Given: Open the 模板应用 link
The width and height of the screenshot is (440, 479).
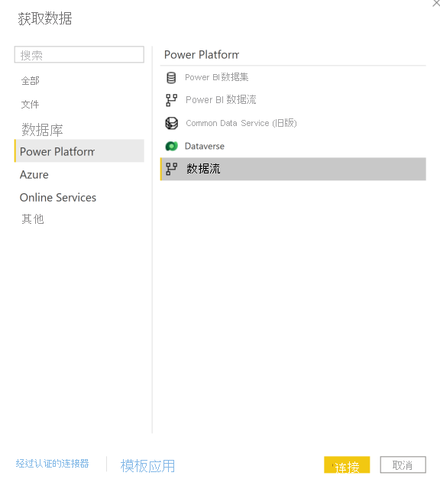Looking at the screenshot, I should tap(148, 466).
